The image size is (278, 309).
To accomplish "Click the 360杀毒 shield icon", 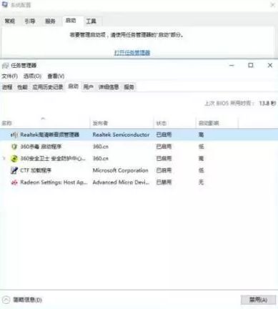I will click(14, 147).
